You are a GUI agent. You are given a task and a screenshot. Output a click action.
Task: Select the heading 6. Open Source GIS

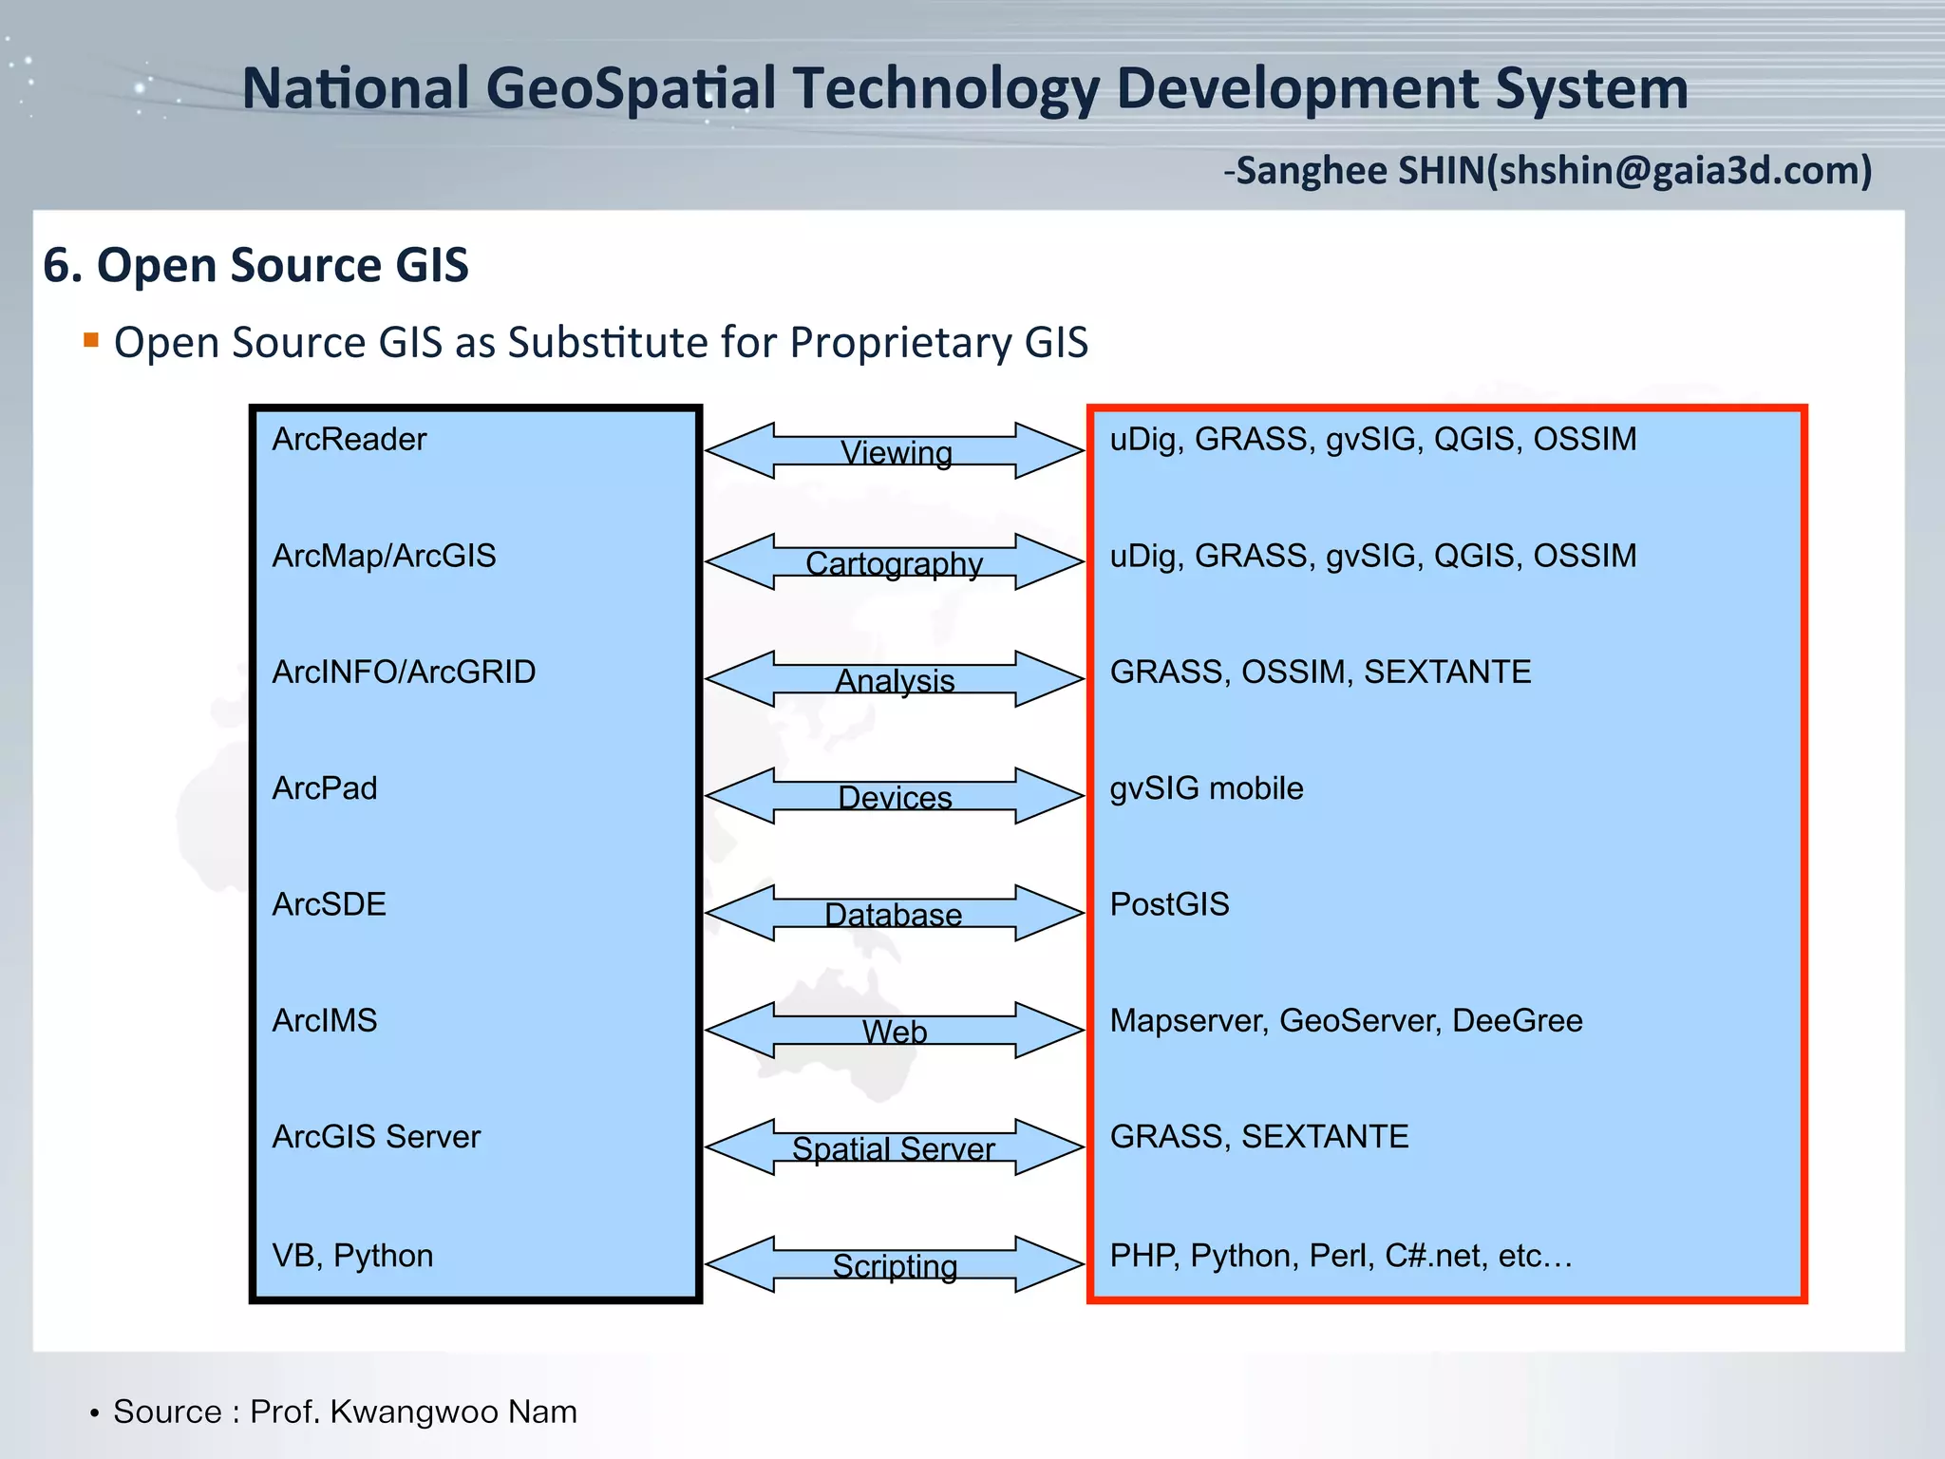coord(256,265)
